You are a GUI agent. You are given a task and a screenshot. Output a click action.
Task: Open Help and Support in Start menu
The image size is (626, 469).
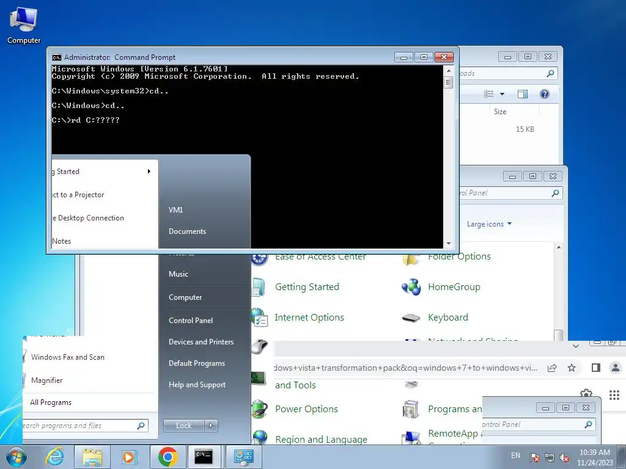coord(197,385)
